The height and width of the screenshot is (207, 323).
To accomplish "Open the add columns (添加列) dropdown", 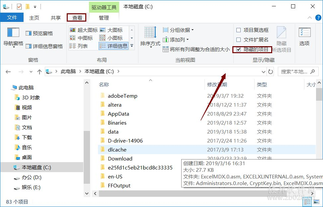I will point(176,40).
